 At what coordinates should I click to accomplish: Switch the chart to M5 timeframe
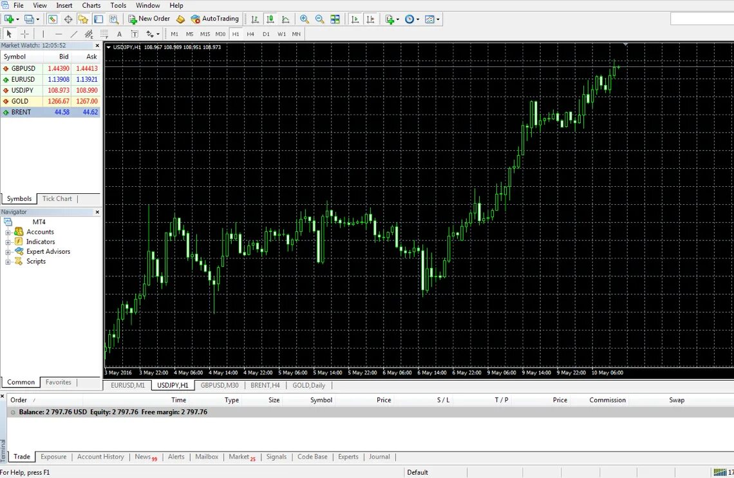pos(189,33)
